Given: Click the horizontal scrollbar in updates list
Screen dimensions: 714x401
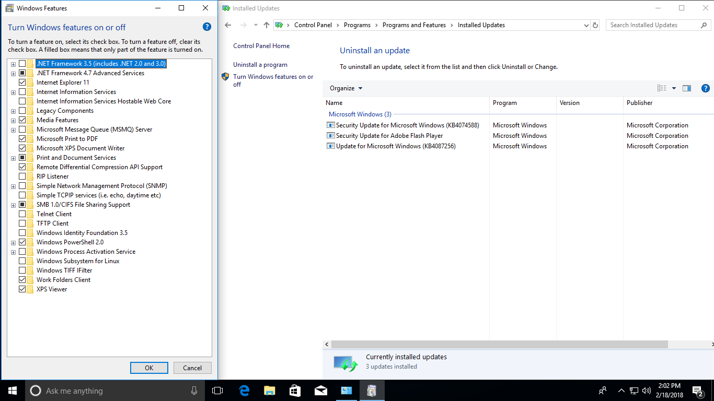Looking at the screenshot, I should [x=499, y=345].
